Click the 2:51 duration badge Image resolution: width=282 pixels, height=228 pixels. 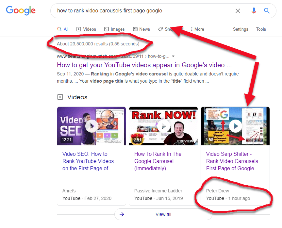(x=137, y=140)
